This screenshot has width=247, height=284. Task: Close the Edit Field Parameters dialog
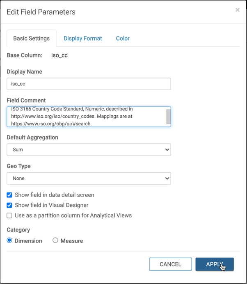tap(237, 10)
